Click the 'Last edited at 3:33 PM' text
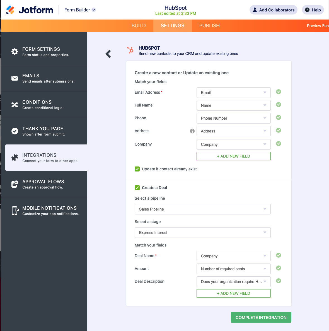 coord(176,13)
